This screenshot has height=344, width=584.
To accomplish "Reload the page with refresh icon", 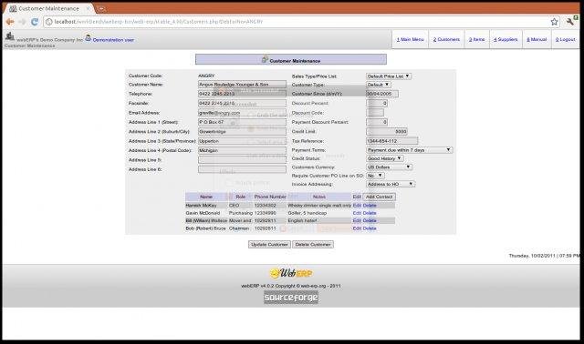I will point(35,22).
